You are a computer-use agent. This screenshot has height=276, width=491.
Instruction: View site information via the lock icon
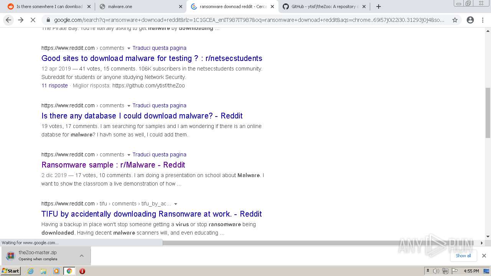[48, 20]
